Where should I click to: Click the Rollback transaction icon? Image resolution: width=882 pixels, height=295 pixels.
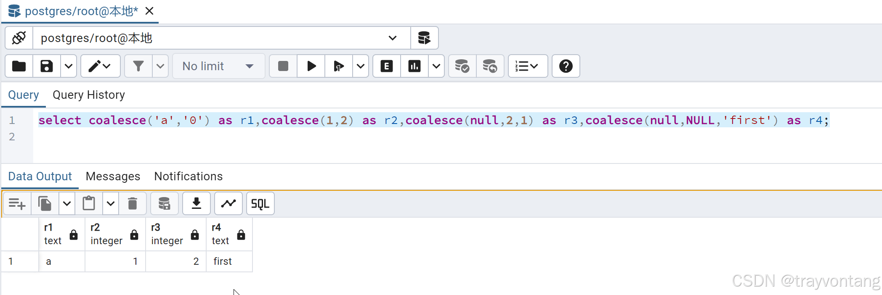[x=490, y=66]
